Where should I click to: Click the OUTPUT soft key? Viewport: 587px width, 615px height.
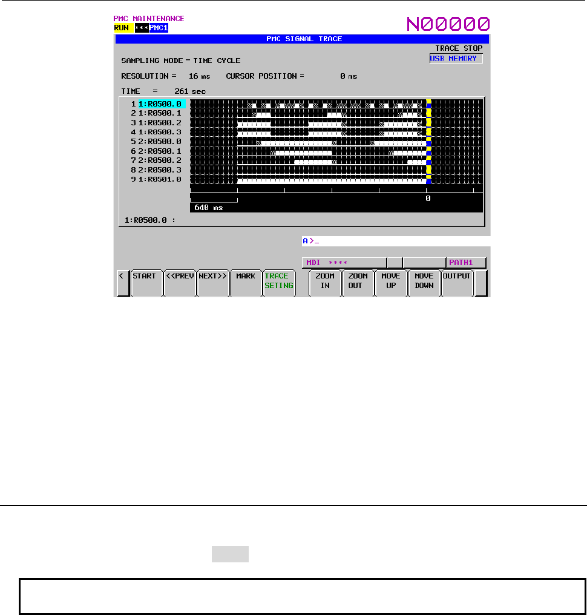457,283
